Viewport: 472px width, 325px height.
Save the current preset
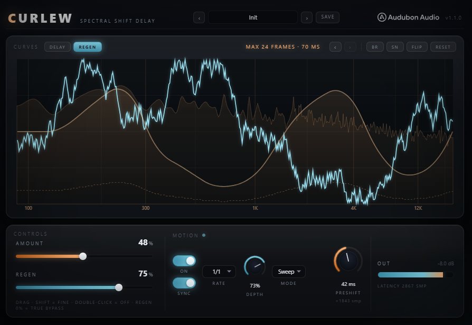(x=327, y=17)
